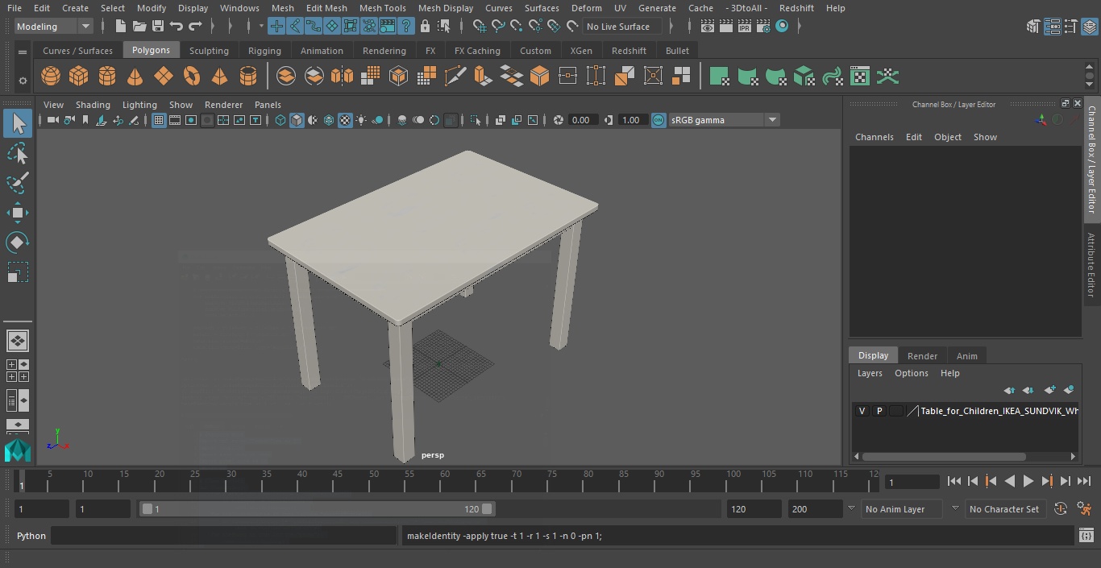Switch to four pane layout

coord(18,371)
